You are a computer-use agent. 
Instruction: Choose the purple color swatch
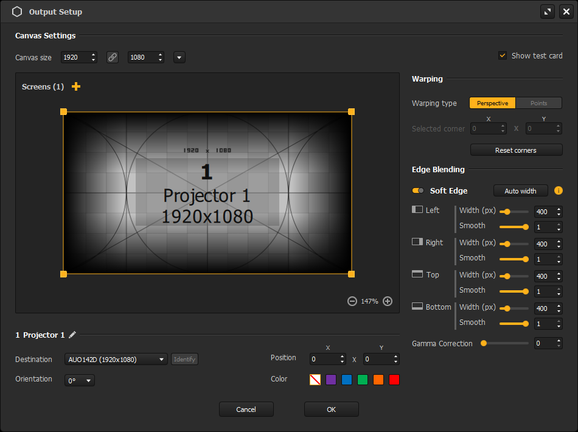tap(331, 380)
